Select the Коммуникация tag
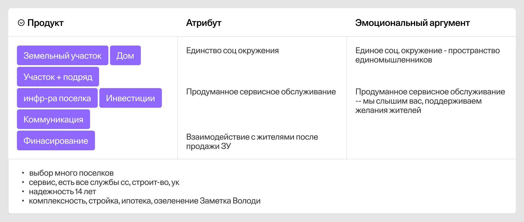Viewport: 524px width, 222px height. click(x=53, y=119)
